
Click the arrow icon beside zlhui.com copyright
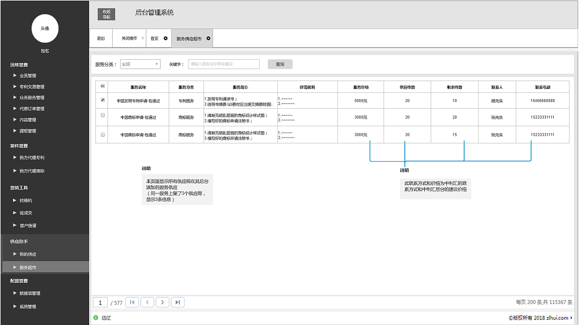pos(571,318)
